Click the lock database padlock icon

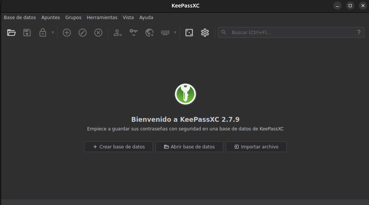point(42,33)
